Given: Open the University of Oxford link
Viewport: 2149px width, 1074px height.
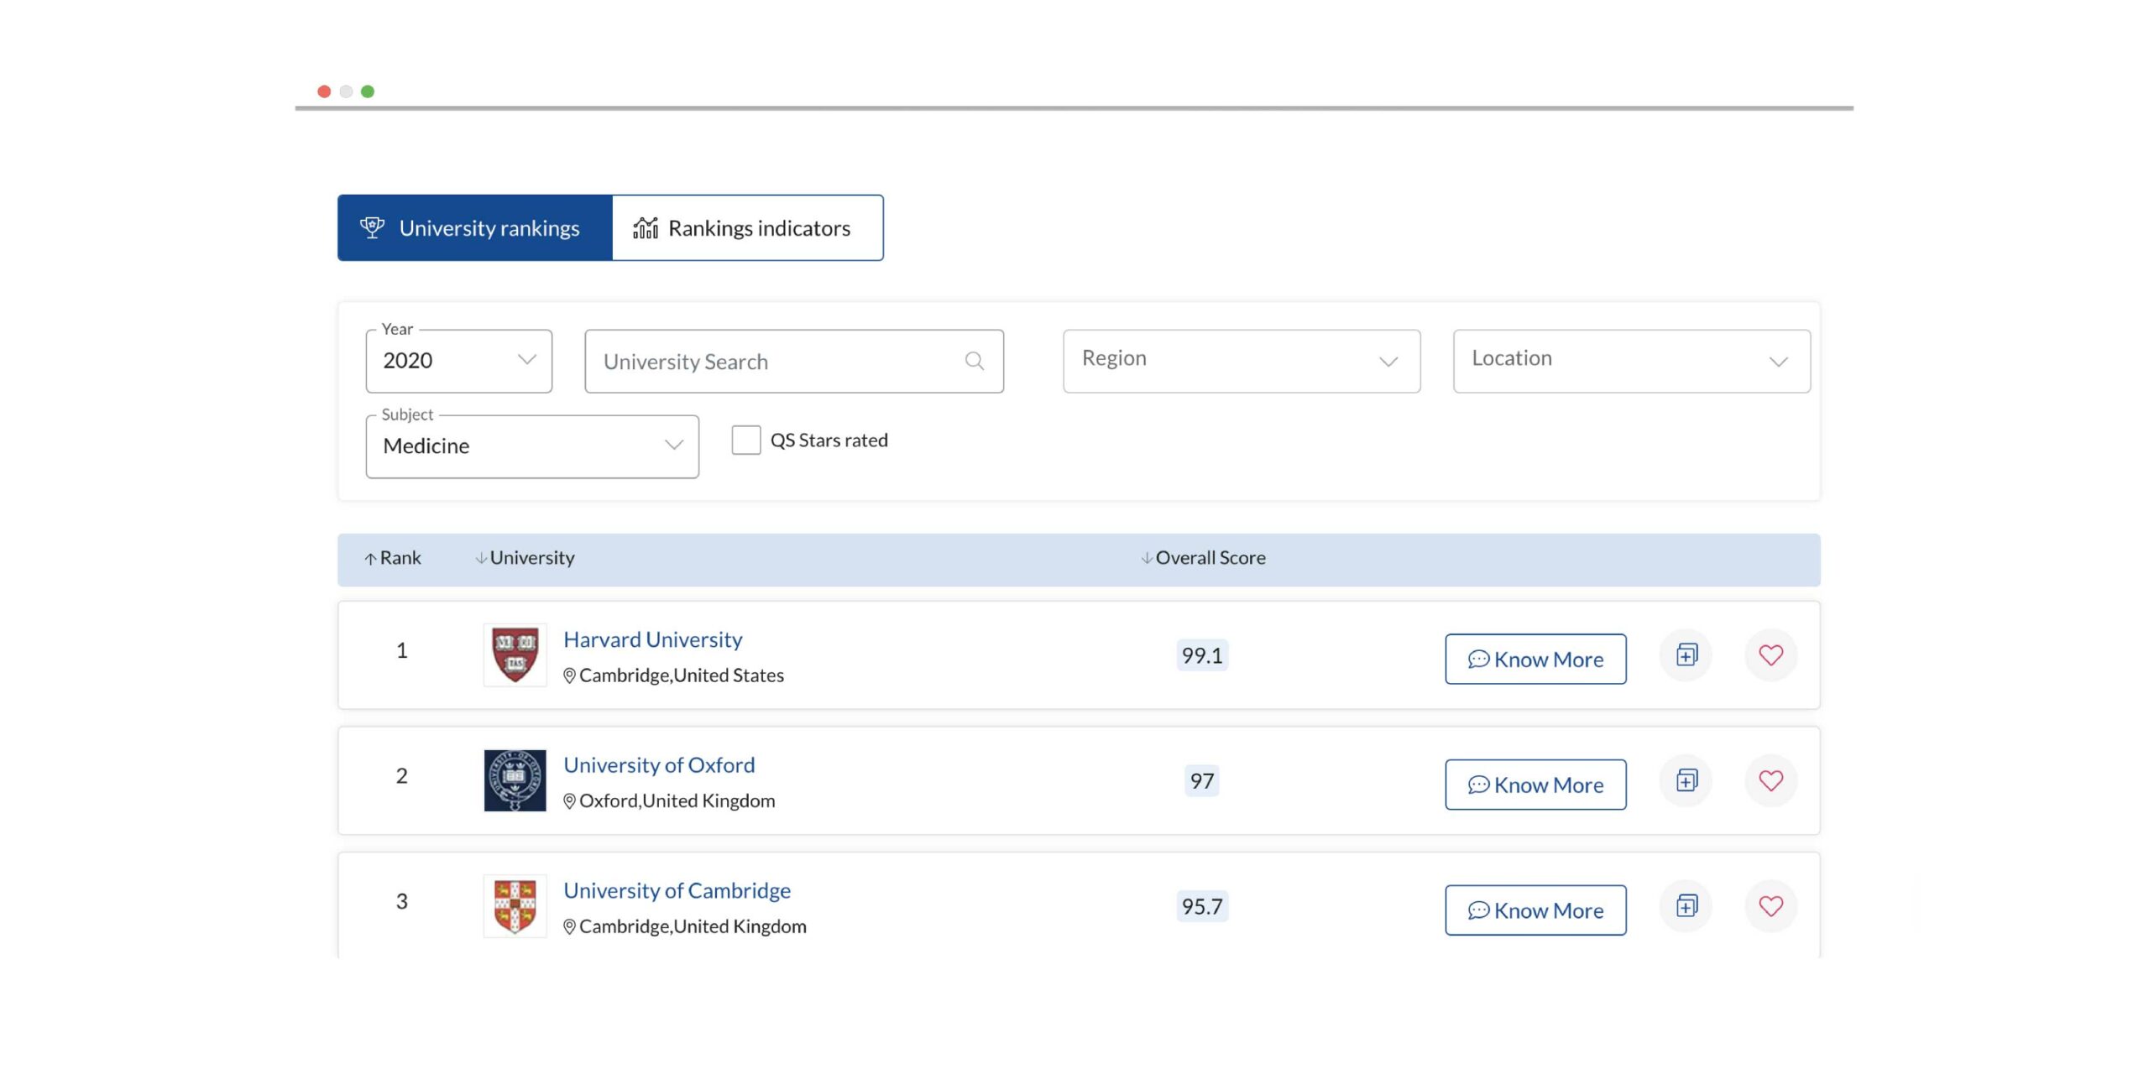Looking at the screenshot, I should coord(659,765).
